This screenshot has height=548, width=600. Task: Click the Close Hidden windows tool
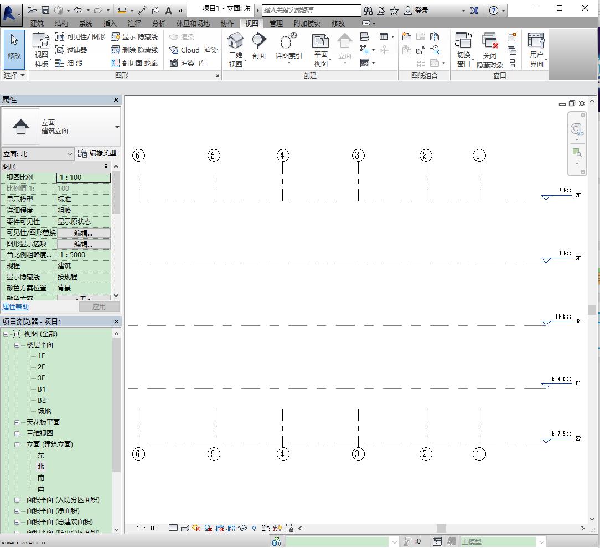pyautogui.click(x=490, y=50)
